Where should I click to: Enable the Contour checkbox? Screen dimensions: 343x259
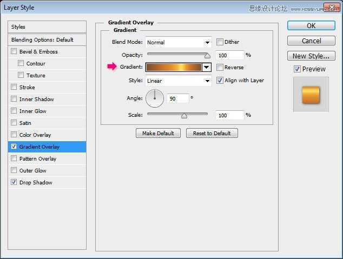click(21, 63)
